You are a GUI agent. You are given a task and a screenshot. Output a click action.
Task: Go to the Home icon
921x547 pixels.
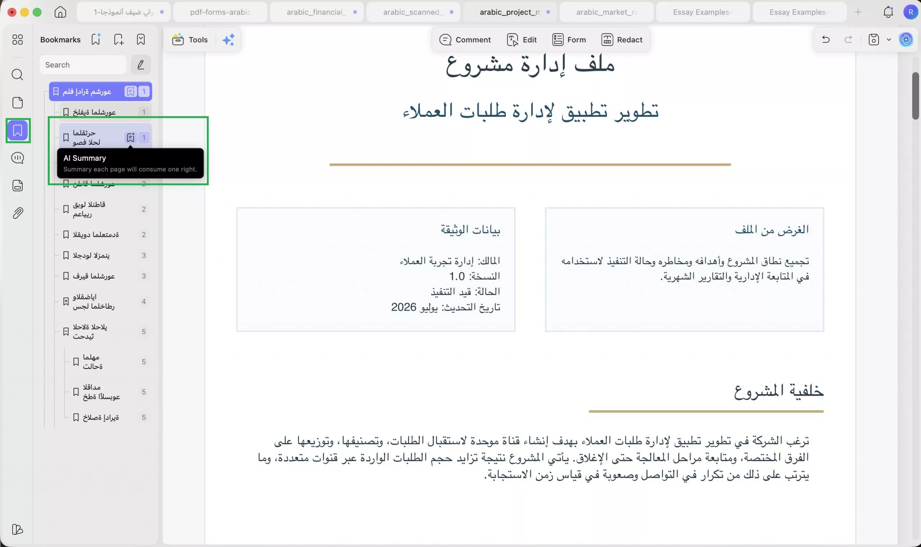coord(60,12)
